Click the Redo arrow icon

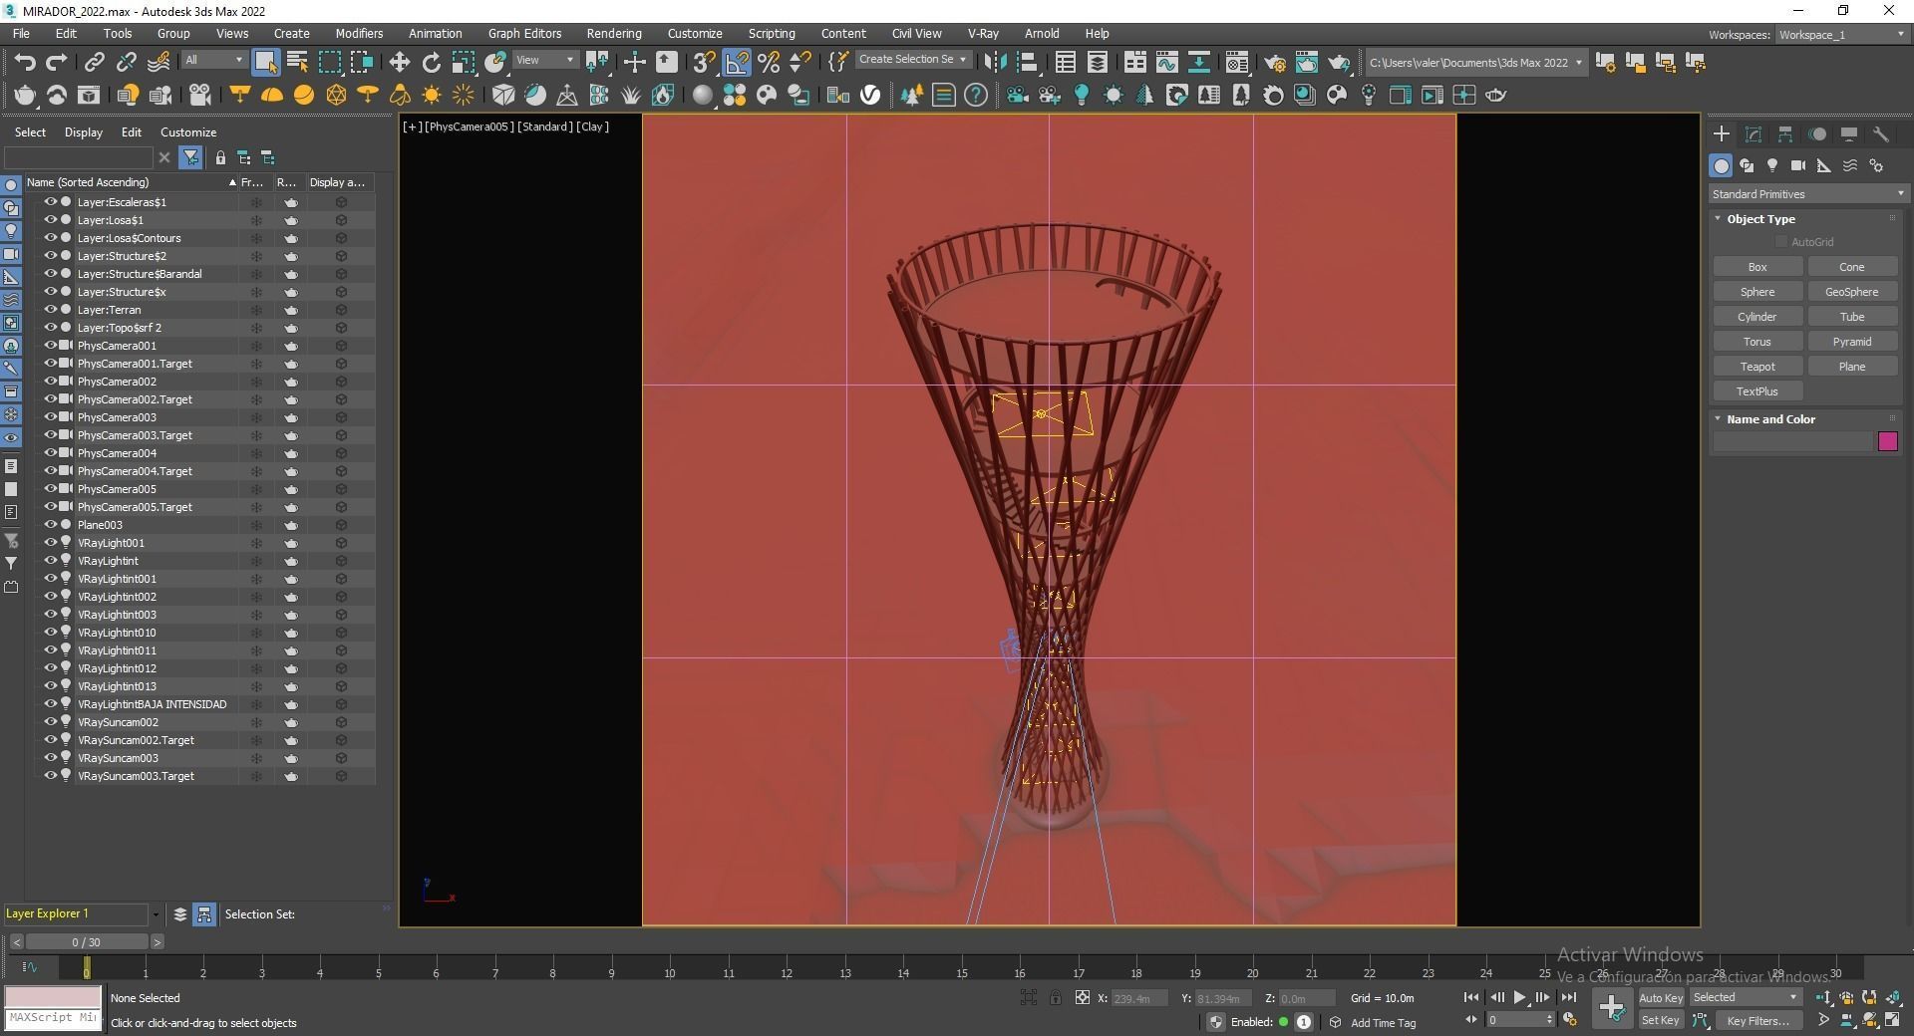(x=57, y=63)
